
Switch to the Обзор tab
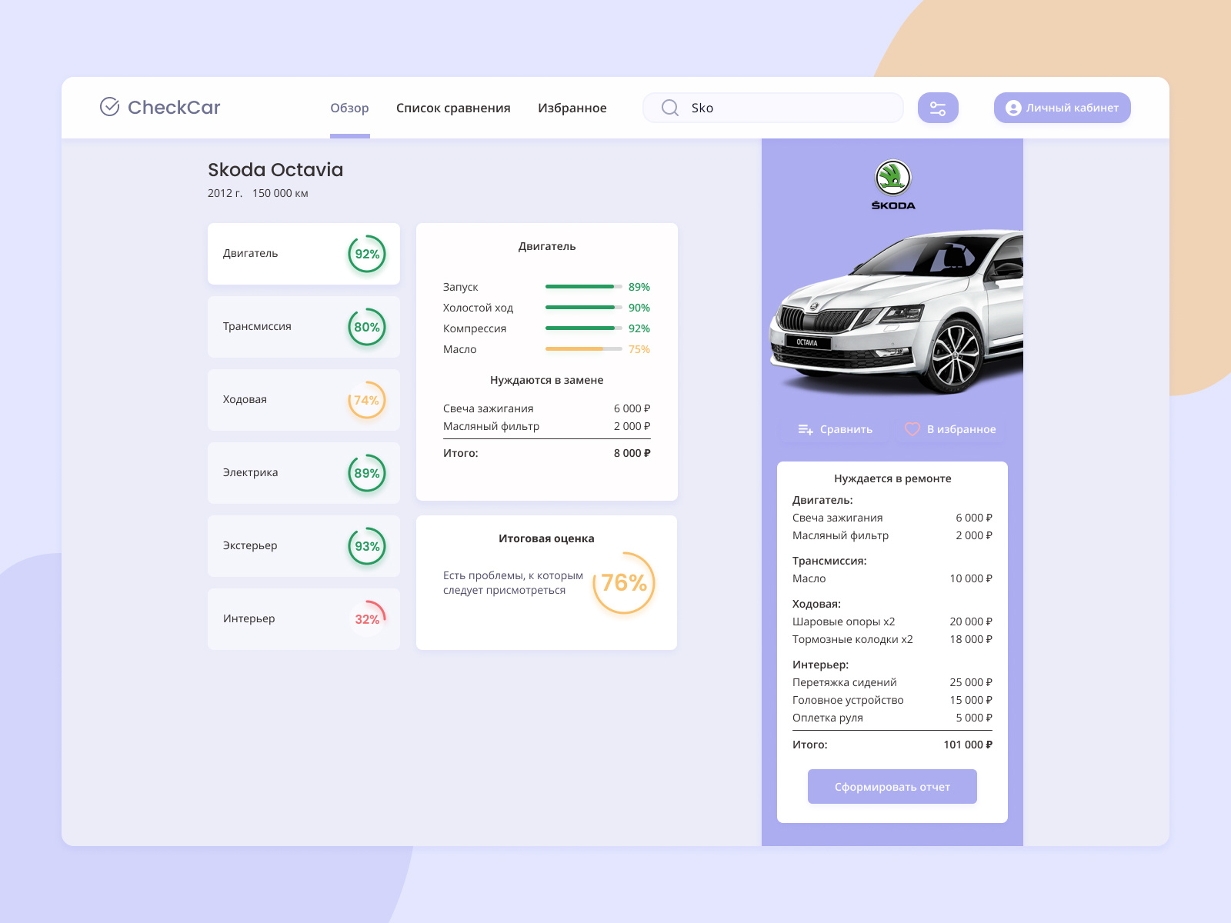coord(349,108)
